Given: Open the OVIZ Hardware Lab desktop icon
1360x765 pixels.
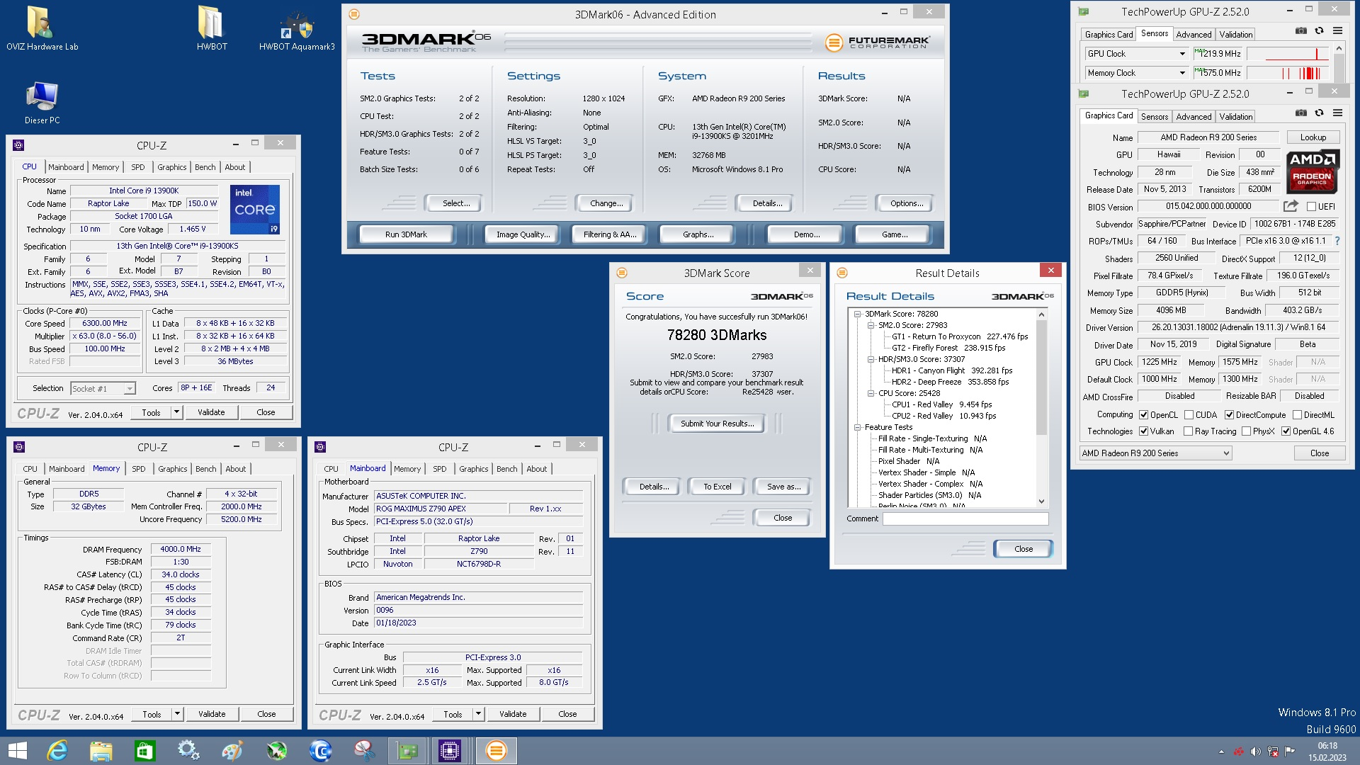Looking at the screenshot, I should point(42,28).
